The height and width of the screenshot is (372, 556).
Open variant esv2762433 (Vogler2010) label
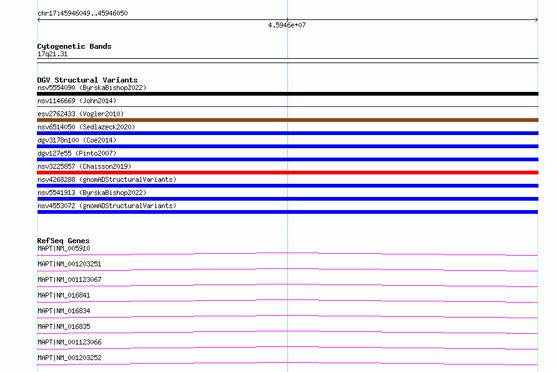click(81, 114)
